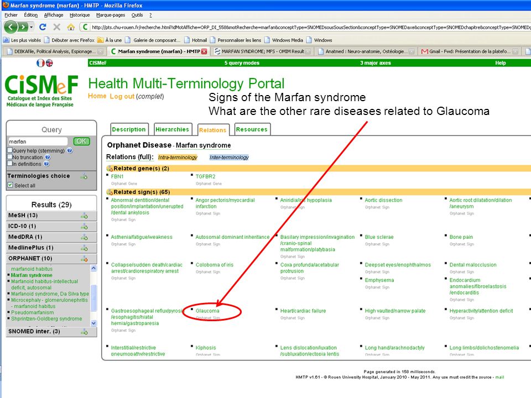Close the Marfan syndrome HMTP tab

(204, 51)
